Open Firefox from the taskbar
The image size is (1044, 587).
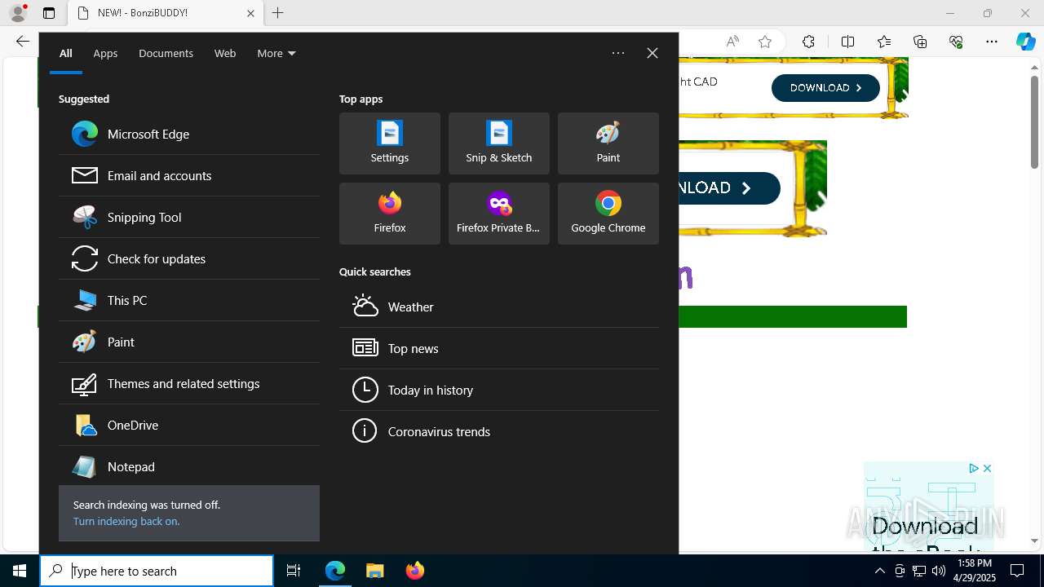pyautogui.click(x=415, y=571)
